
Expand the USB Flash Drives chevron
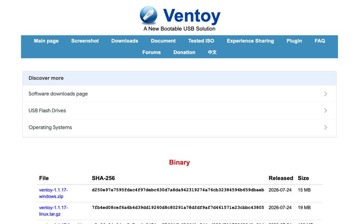tap(326, 111)
